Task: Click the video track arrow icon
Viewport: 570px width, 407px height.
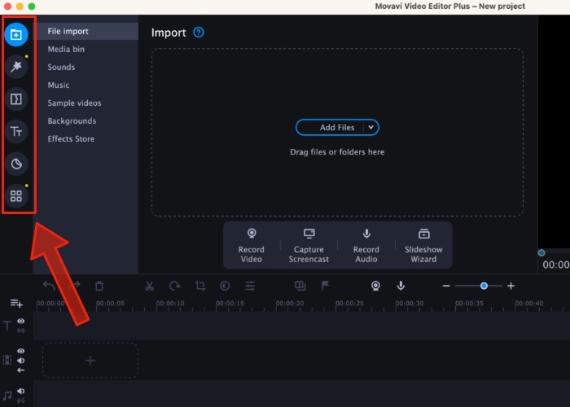Action: click(20, 370)
